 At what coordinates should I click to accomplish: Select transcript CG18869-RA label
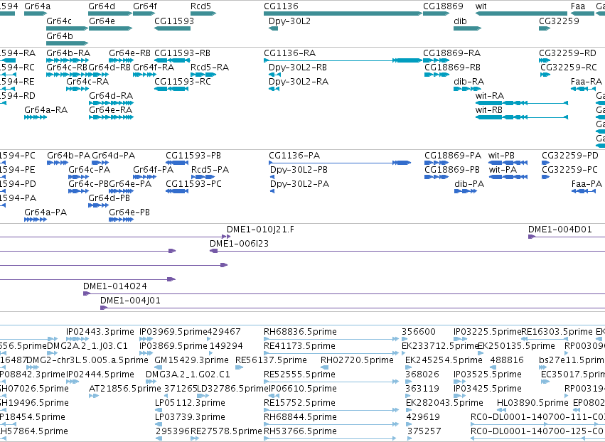(x=452, y=53)
